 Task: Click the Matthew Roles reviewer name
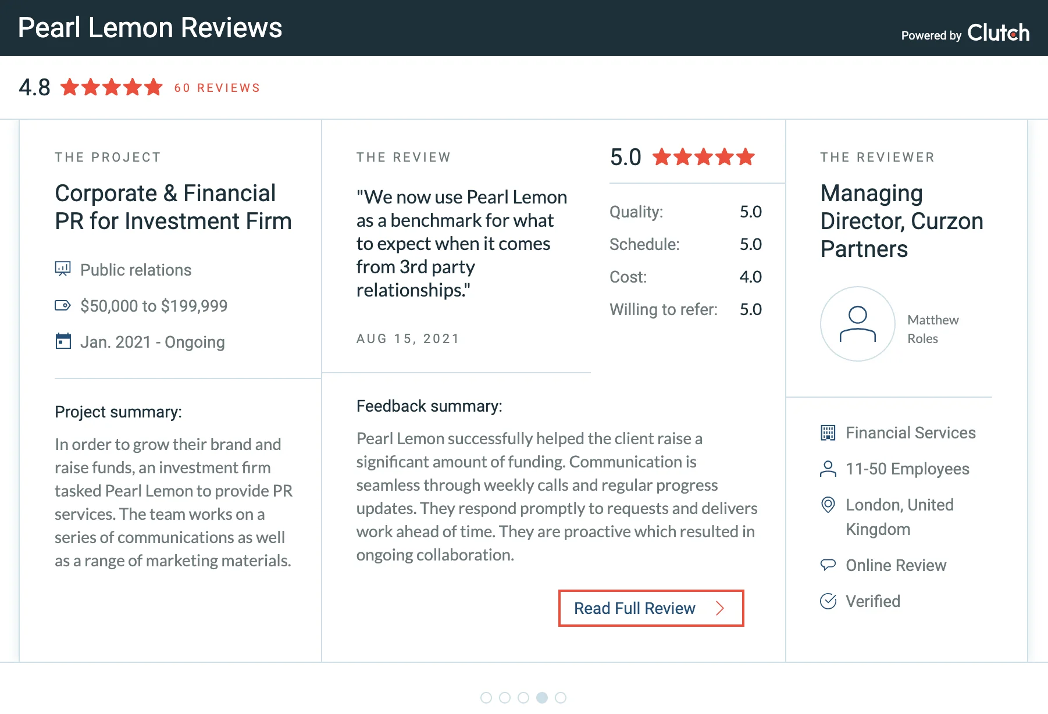933,329
